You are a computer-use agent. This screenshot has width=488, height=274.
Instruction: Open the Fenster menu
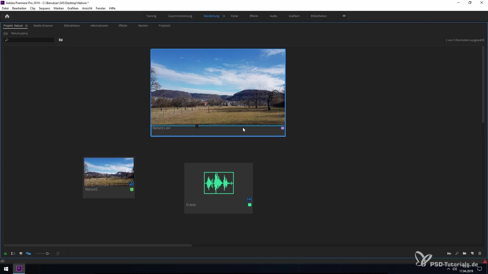pos(101,8)
